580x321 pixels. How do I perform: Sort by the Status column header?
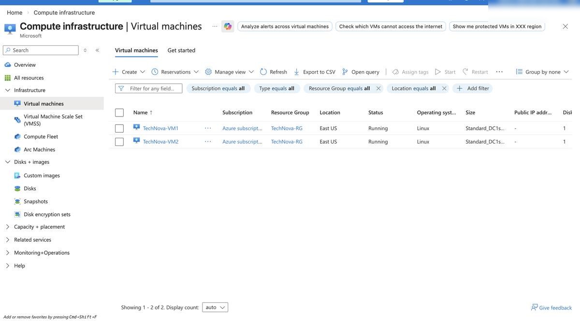[x=376, y=113]
